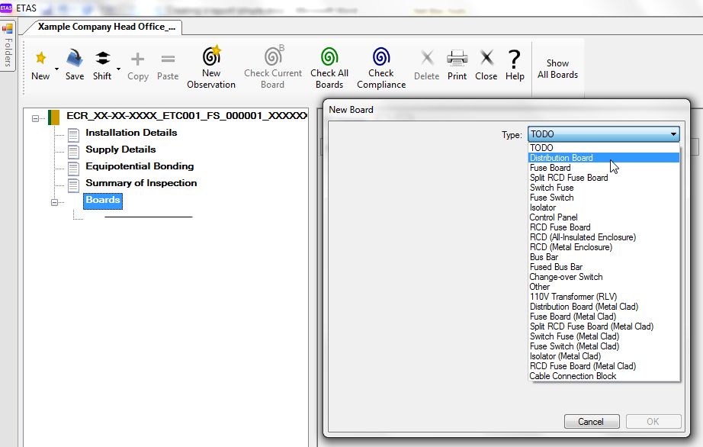703x447 pixels.
Task: Click the Delete toolbar icon
Action: pos(427,58)
